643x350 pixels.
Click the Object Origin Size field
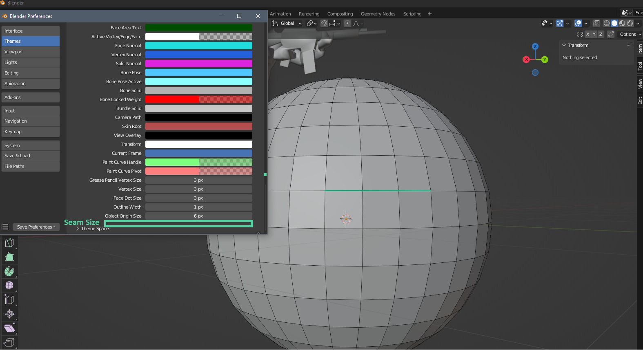199,216
